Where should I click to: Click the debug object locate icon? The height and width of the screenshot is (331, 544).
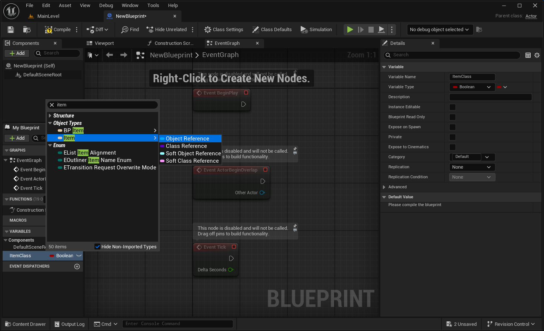point(479,30)
